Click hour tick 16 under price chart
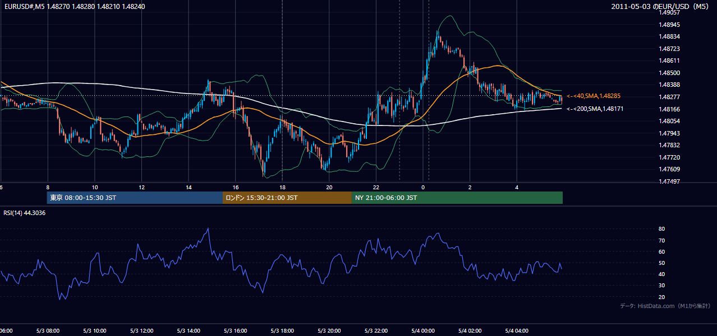 coord(236,188)
